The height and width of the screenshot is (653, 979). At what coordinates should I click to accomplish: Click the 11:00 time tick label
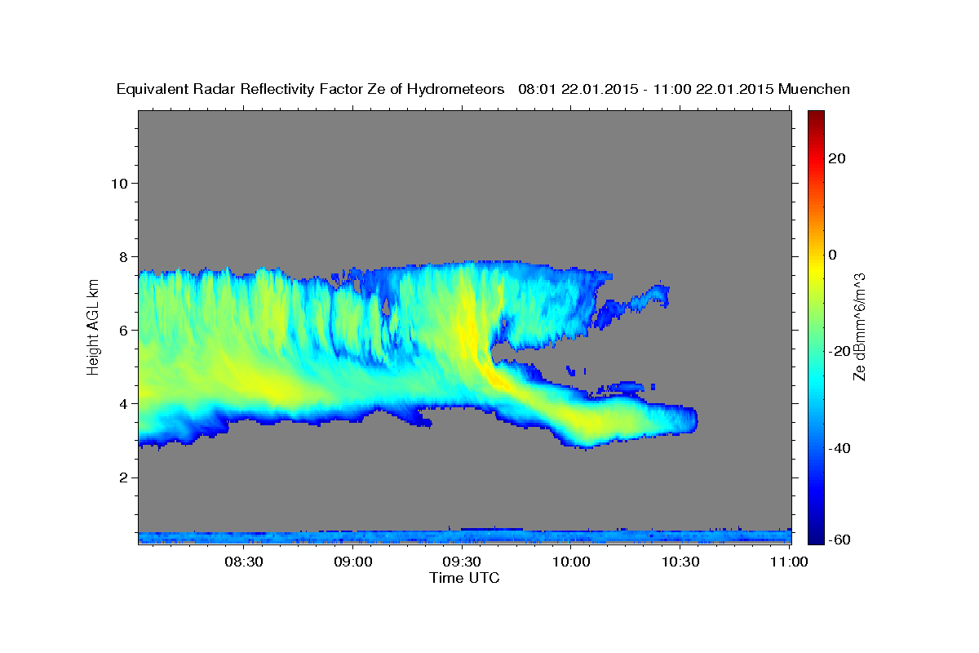[789, 562]
